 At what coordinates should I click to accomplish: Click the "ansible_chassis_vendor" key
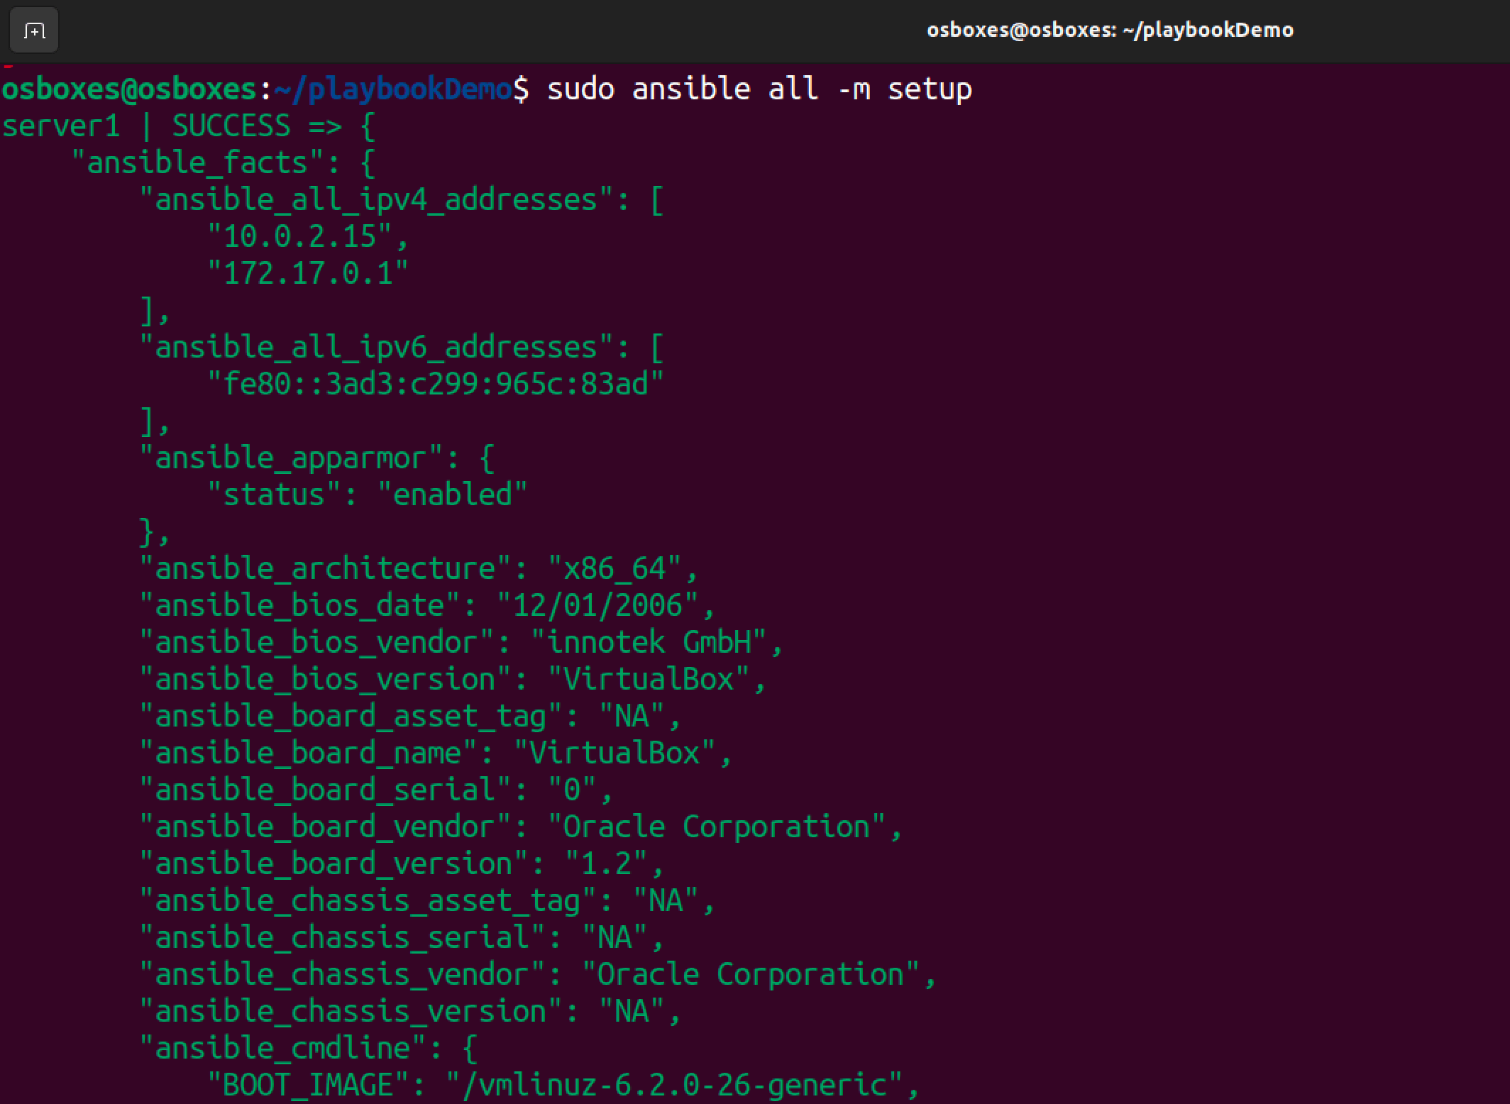pos(342,975)
